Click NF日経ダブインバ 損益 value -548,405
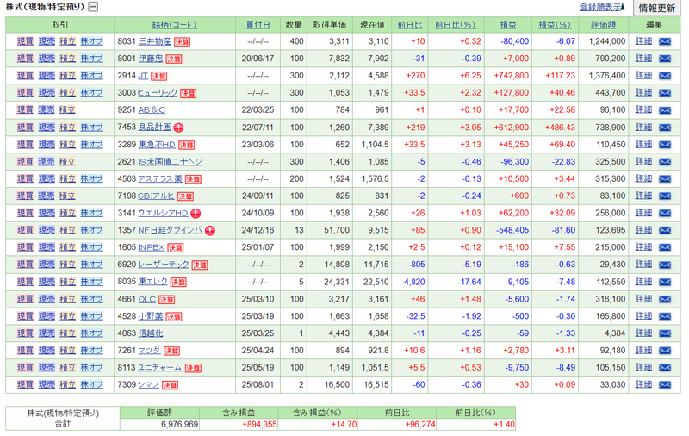This screenshot has height=436, width=689. click(512, 230)
